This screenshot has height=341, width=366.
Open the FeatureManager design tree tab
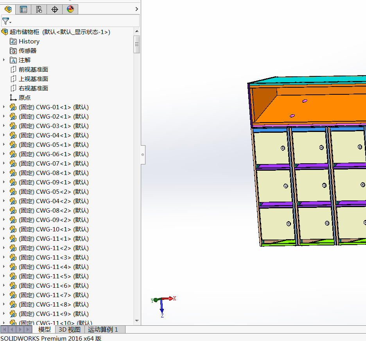pos(8,9)
